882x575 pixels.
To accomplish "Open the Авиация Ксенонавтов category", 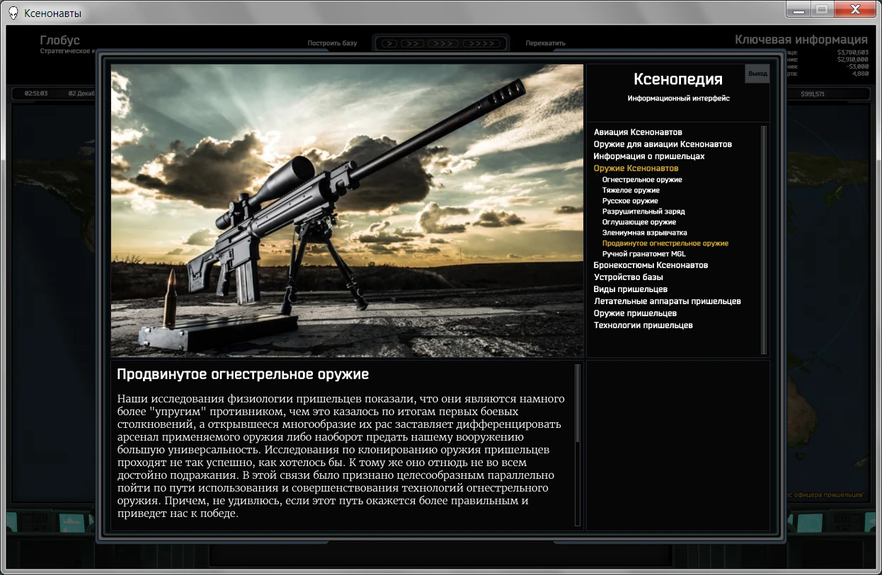I will pyautogui.click(x=638, y=132).
